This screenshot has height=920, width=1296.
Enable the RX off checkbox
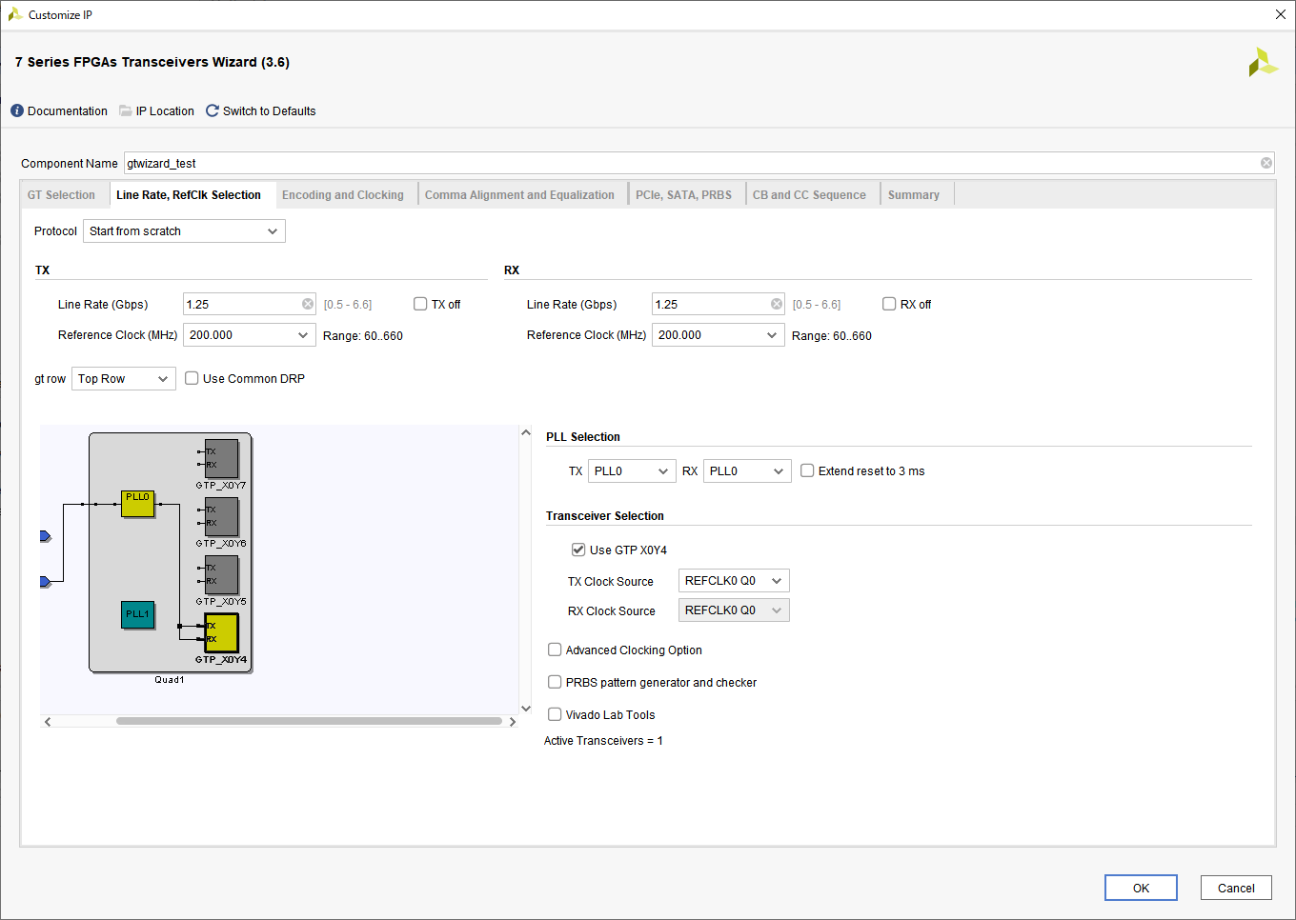point(889,304)
